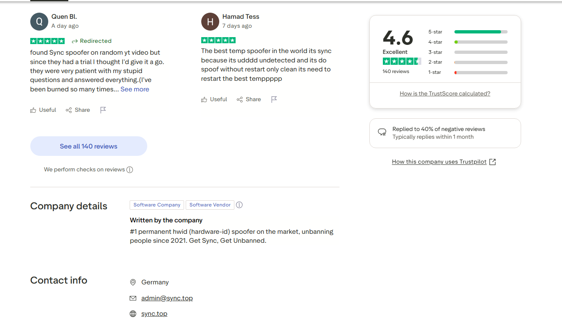
Task: Click the 'Excellent' rating label
Action: tap(395, 52)
